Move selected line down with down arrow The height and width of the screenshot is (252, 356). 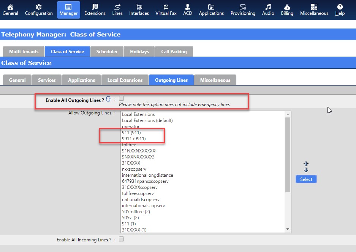coord(306,170)
